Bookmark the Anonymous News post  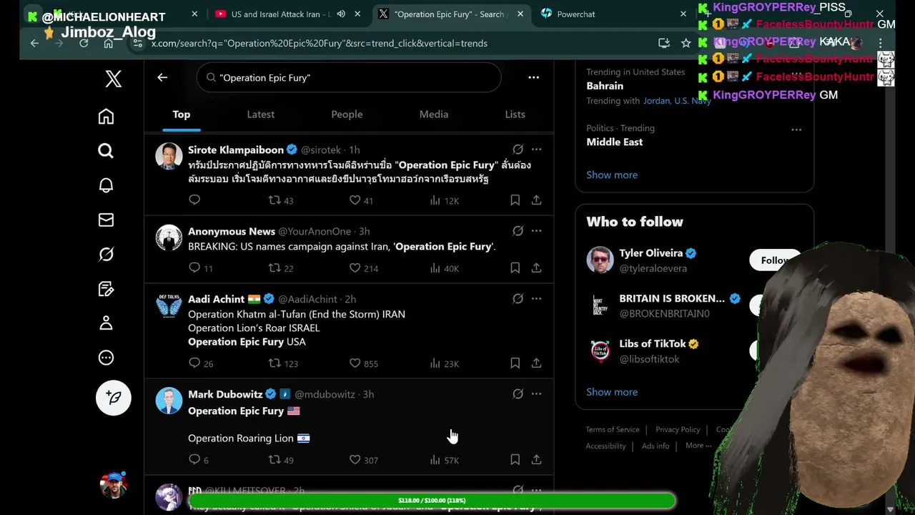click(x=515, y=268)
